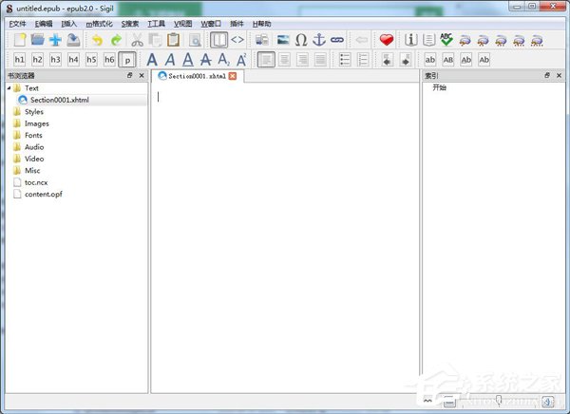Click the Insert Link chain icon

pyautogui.click(x=336, y=40)
